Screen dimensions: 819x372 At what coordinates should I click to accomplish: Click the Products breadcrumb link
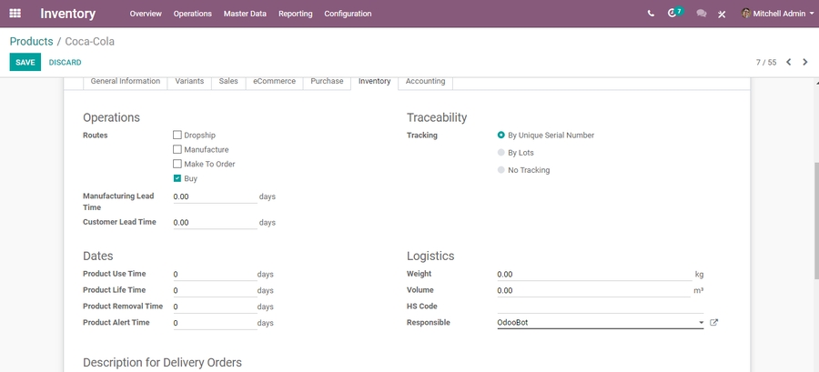[x=31, y=42]
